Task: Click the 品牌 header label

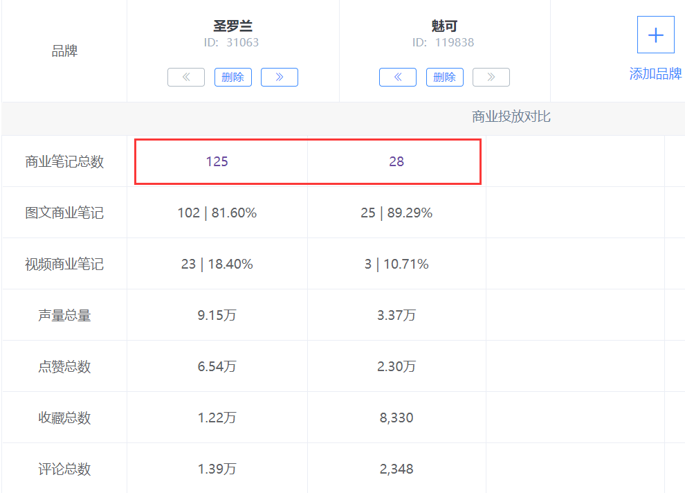Action: tap(64, 51)
